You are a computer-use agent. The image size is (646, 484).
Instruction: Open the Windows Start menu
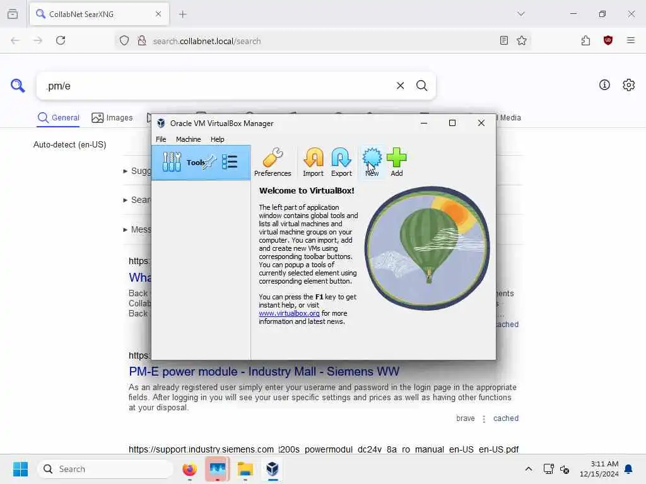pos(20,469)
